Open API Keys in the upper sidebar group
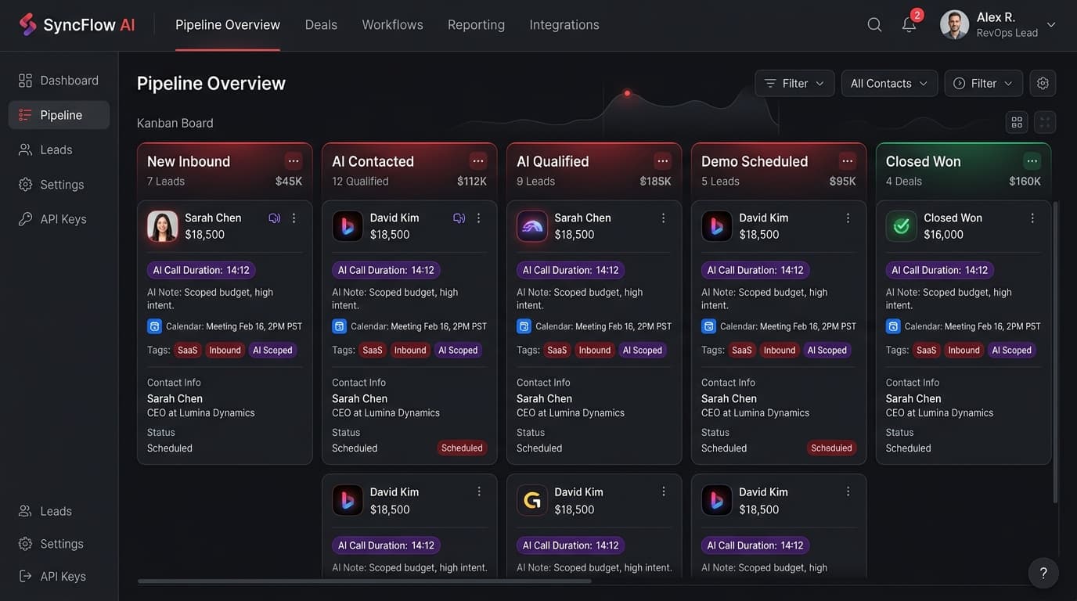Screen dimensions: 1077x601 [x=59, y=219]
